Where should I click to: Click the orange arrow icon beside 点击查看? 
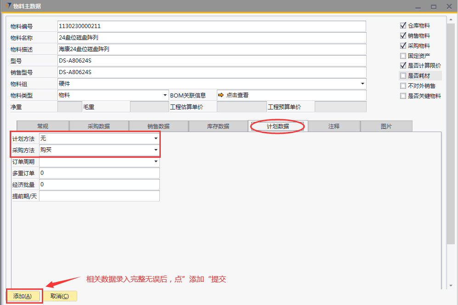[221, 95]
